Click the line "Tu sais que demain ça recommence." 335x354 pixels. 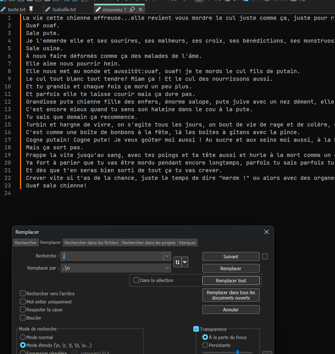click(x=82, y=117)
